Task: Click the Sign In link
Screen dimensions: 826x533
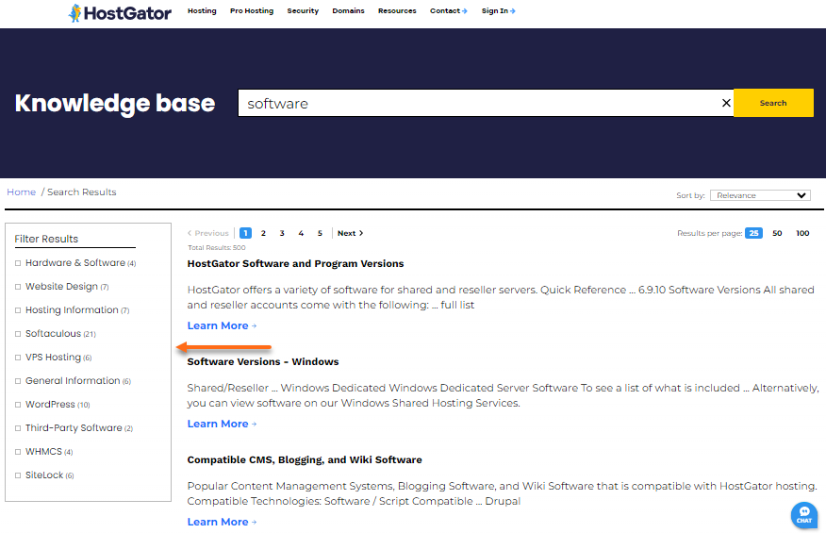Action: coord(499,11)
